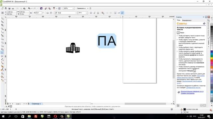The image size is (213, 119).
Task: Open Дополнительные сведения в справке программы link
Action: coord(192,92)
